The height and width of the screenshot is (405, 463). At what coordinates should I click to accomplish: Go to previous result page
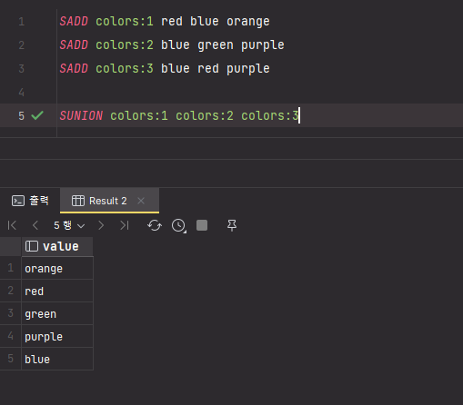point(35,225)
